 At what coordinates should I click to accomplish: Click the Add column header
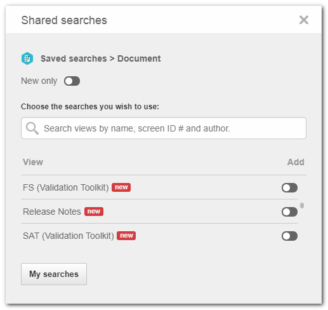point(296,162)
